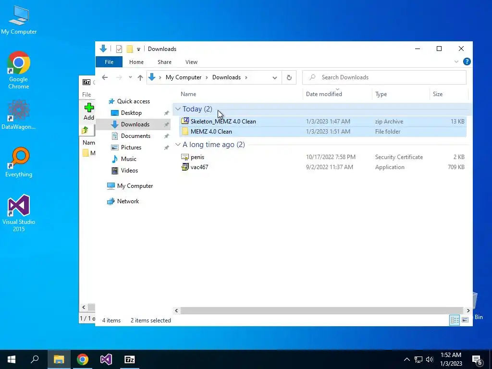492x369 pixels.
Task: Click the horizontal scrollbar in file list
Action: 322,311
